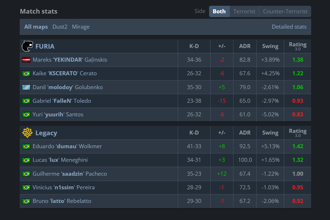Click the Brazil flag next to FalleN
330x220 pixels.
[x=26, y=101]
